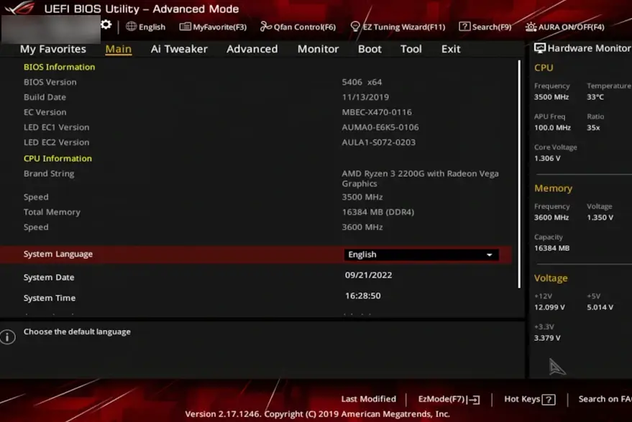The width and height of the screenshot is (632, 422).
Task: Click Total Memory value 16384 MB (DDR4)
Action: pos(377,212)
